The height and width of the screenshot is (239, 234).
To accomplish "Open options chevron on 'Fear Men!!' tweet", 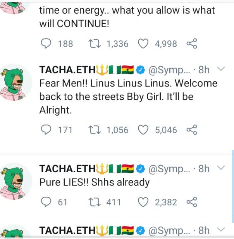I will (221, 69).
